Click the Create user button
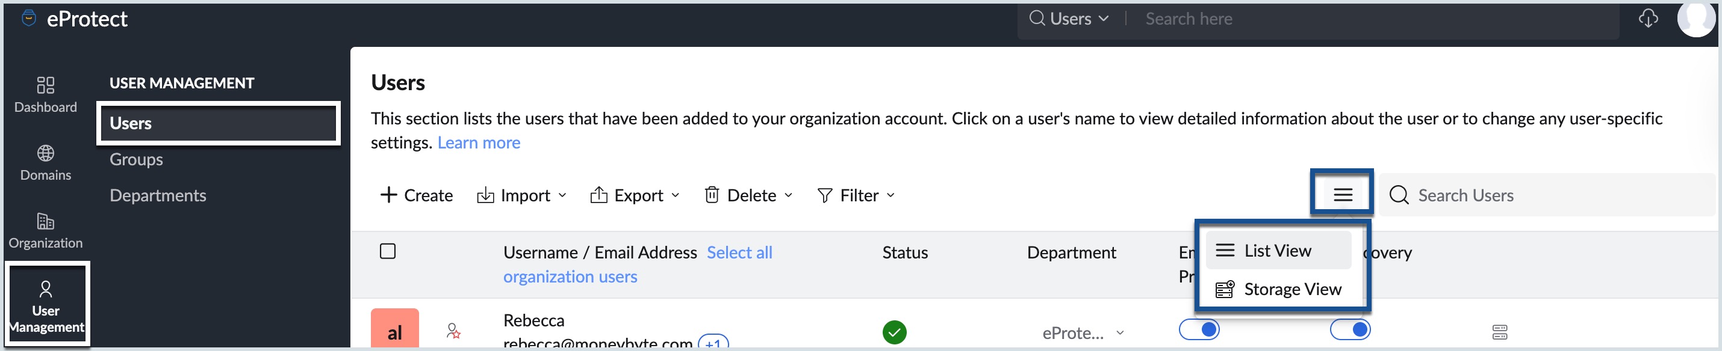The width and height of the screenshot is (1722, 351). (417, 195)
